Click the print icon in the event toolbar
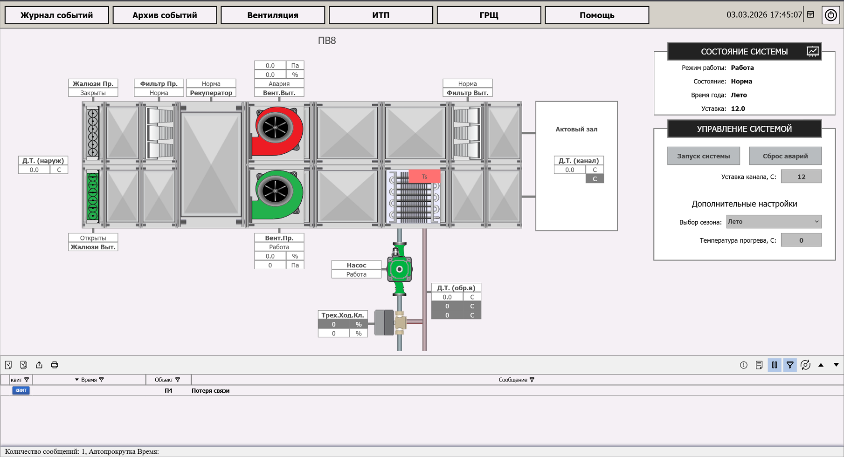 pos(55,365)
